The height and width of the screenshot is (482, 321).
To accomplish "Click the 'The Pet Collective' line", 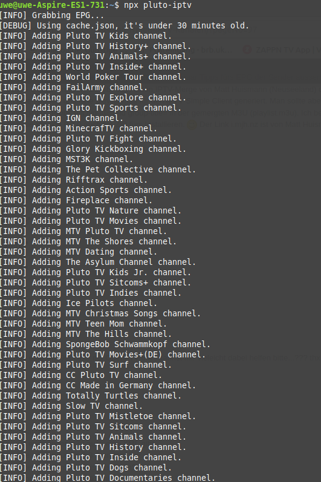I will [x=98, y=170].
